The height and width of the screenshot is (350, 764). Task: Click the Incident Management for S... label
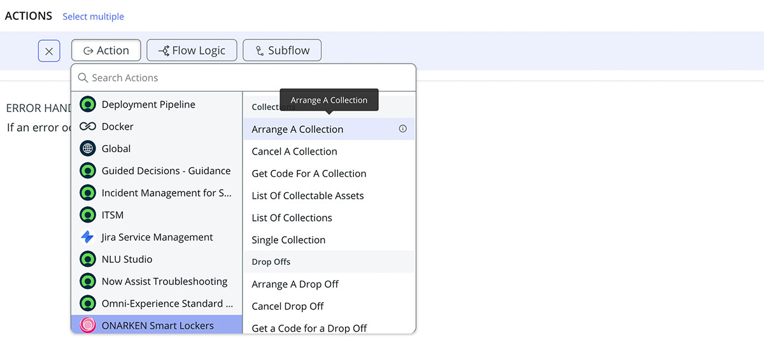[167, 193]
